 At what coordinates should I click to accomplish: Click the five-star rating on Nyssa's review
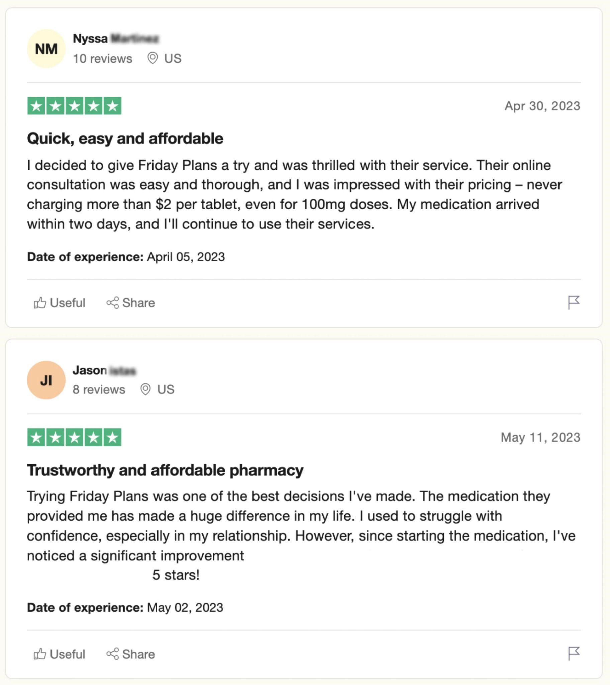74,106
